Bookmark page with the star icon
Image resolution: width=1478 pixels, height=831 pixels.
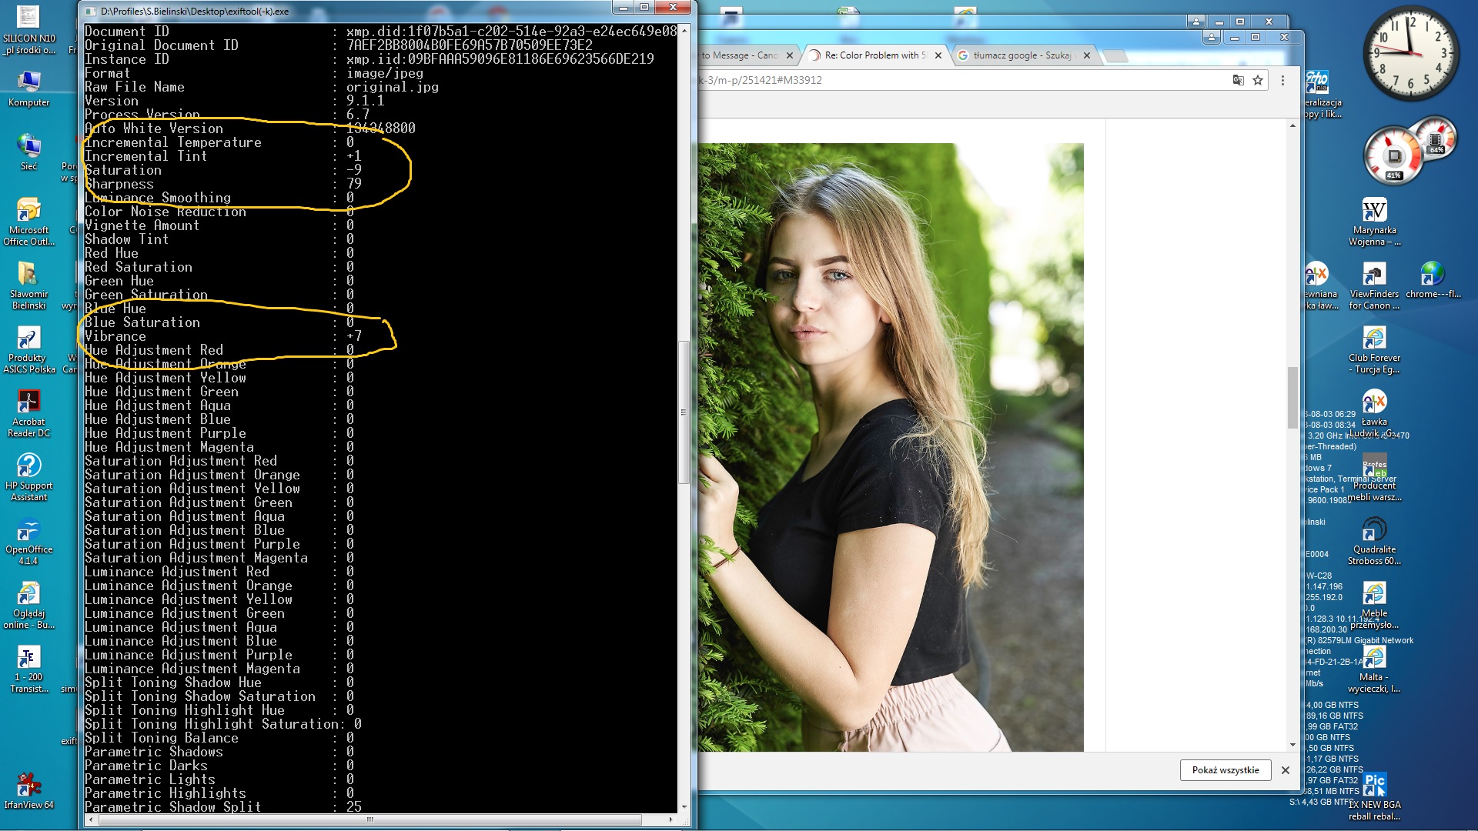click(x=1258, y=80)
